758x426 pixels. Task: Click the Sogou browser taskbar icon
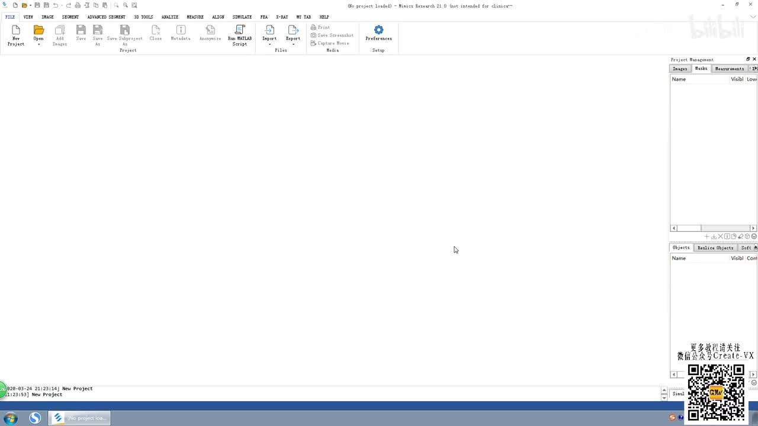[x=35, y=418]
